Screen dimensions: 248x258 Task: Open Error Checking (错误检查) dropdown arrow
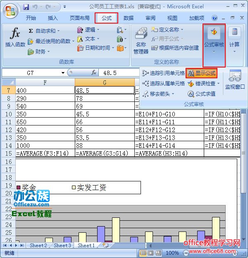point(219,84)
